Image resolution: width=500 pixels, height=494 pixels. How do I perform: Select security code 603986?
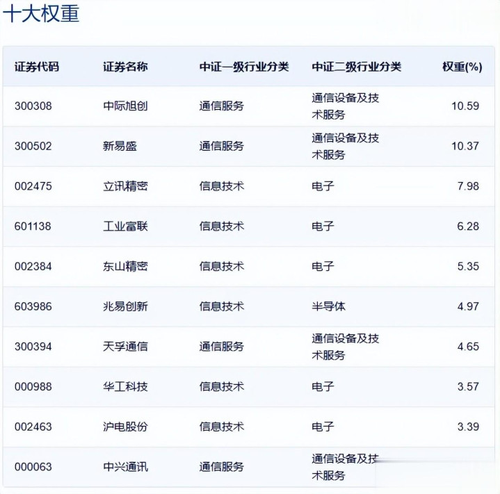pos(33,306)
